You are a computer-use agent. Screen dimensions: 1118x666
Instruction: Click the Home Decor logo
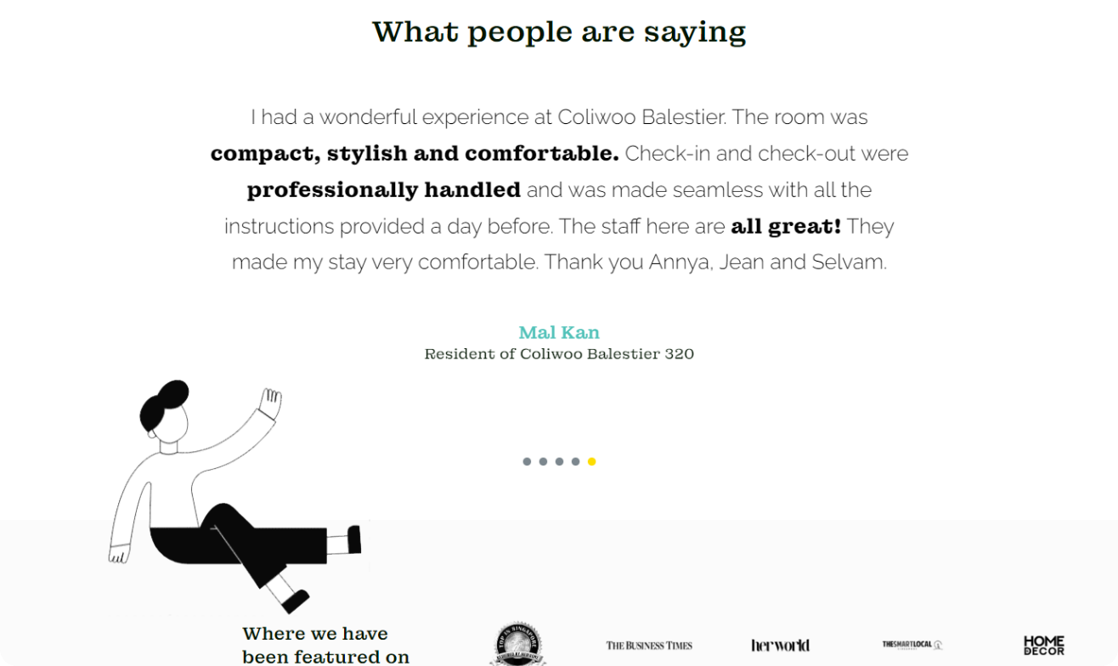1044,645
